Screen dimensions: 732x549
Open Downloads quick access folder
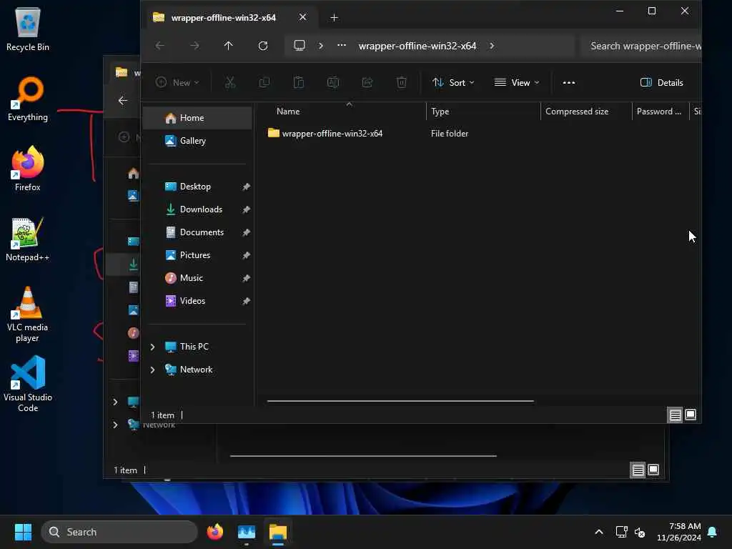(197, 209)
